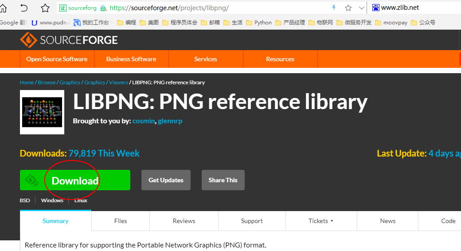Open the Python bookmark folder
Image resolution: width=461 pixels, height=251 pixels.
click(x=259, y=23)
